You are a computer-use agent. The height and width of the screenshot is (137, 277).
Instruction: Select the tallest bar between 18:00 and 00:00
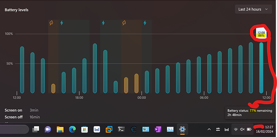95,68
